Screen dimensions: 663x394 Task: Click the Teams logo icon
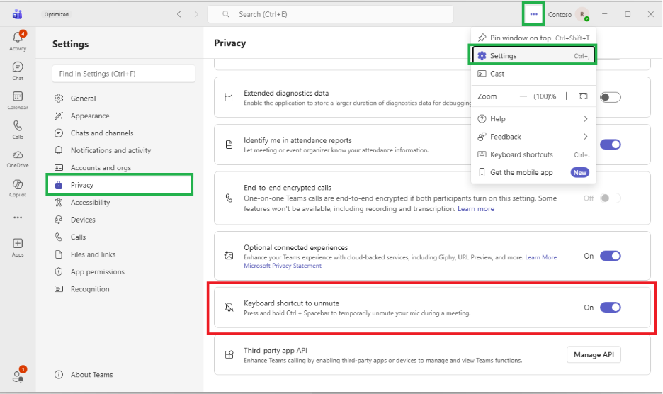point(17,14)
